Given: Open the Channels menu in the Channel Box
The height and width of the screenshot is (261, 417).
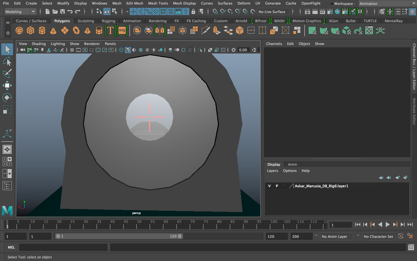Looking at the screenshot, I should [x=274, y=44].
